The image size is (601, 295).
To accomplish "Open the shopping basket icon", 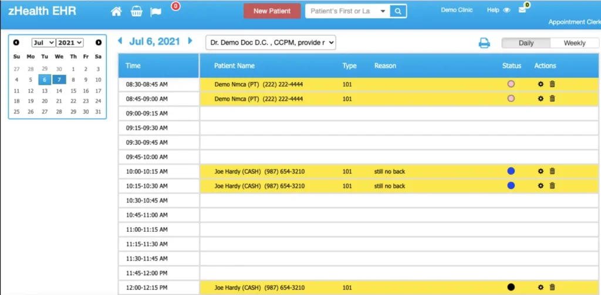I will (136, 12).
